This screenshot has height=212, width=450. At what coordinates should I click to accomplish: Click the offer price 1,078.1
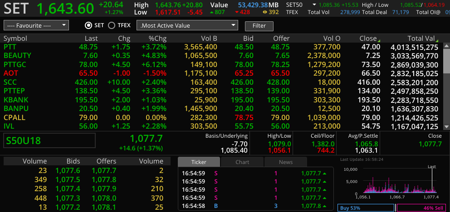click(104, 207)
